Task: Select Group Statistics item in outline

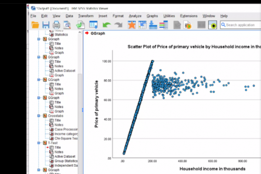Action: (66, 161)
